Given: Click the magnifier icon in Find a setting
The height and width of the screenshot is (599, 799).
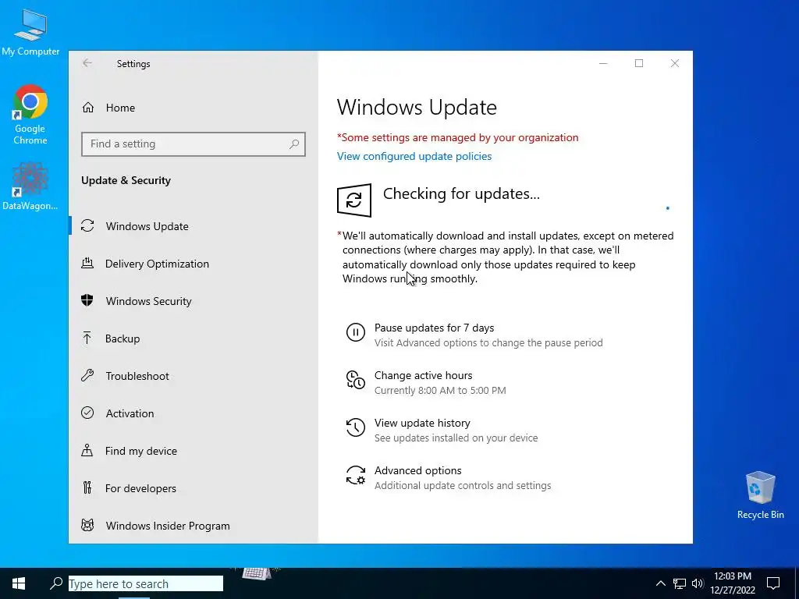Looking at the screenshot, I should click(x=294, y=144).
